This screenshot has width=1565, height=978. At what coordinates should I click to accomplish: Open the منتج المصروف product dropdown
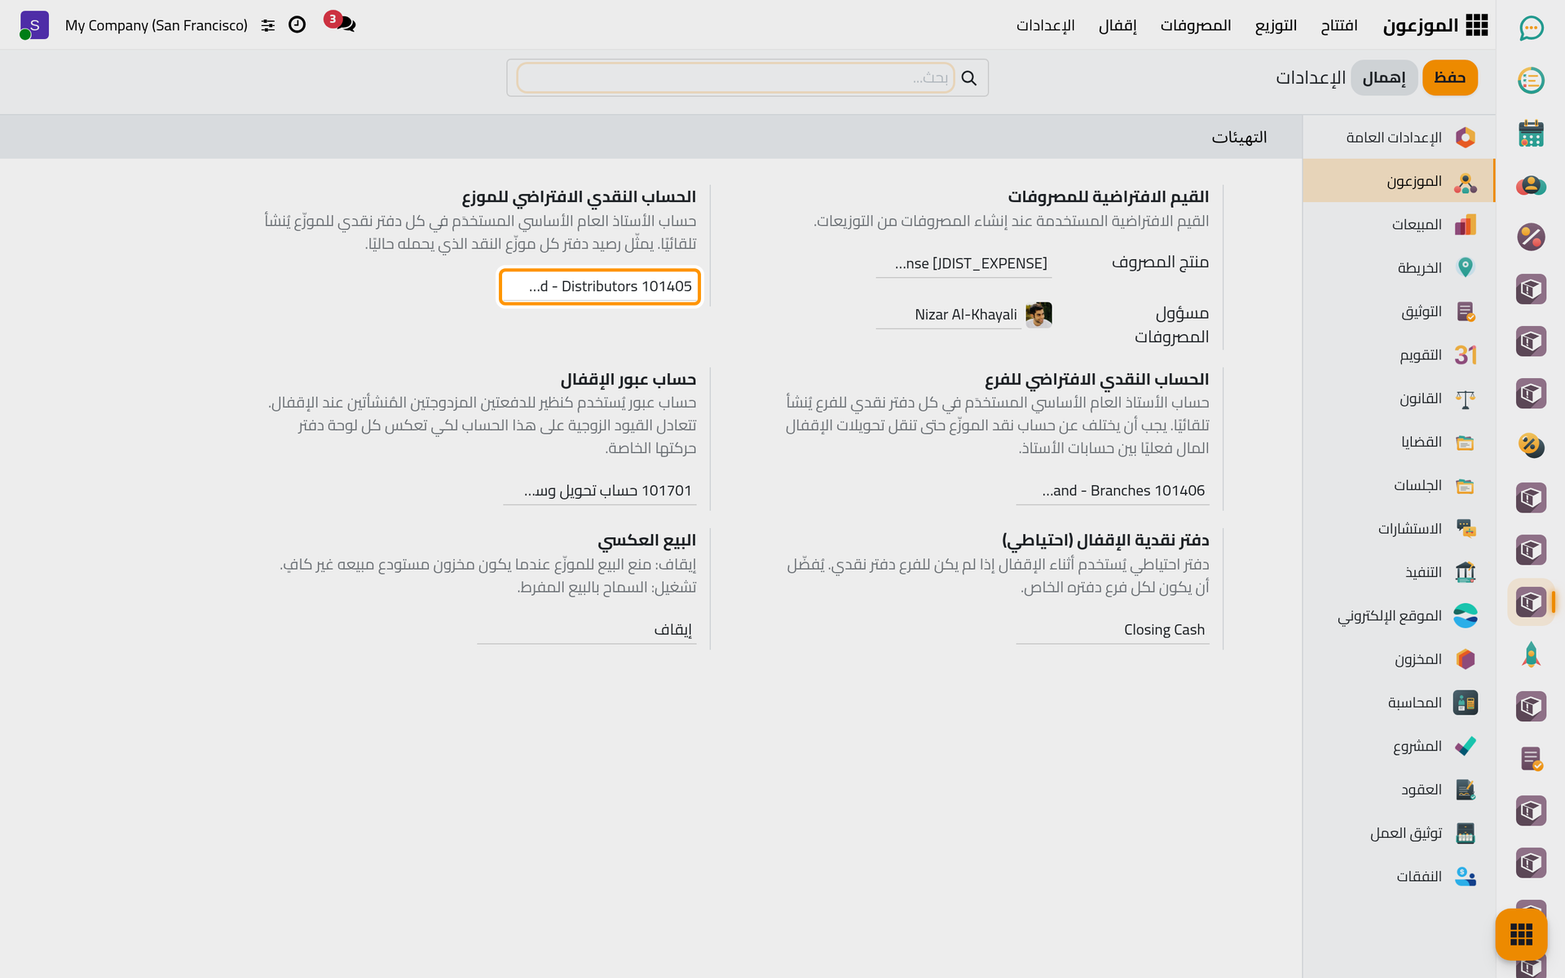[963, 264]
